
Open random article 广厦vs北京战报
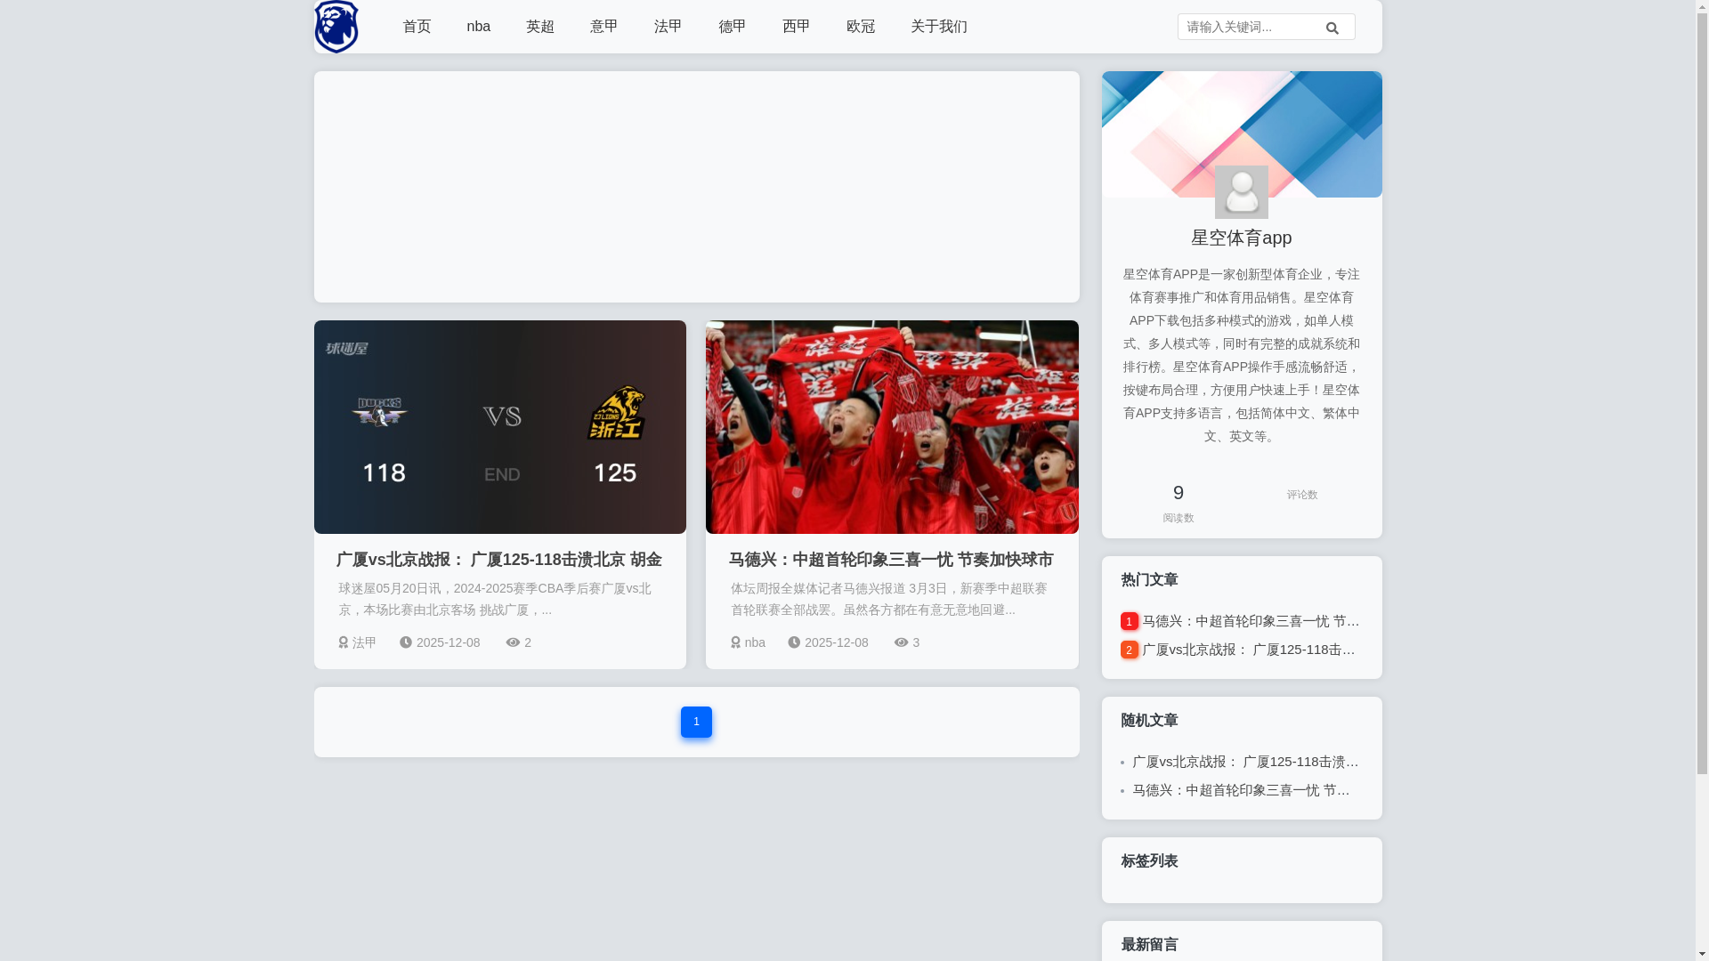pyautogui.click(x=1246, y=762)
